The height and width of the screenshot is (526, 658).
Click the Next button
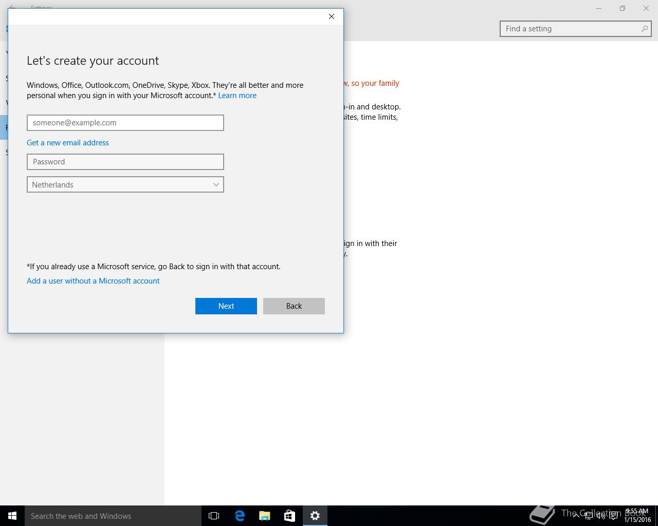[x=226, y=306]
